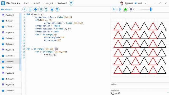This screenshot has height=95, width=169.
Task: Select Przykład 2 in the sidebar
Action: [10, 32]
